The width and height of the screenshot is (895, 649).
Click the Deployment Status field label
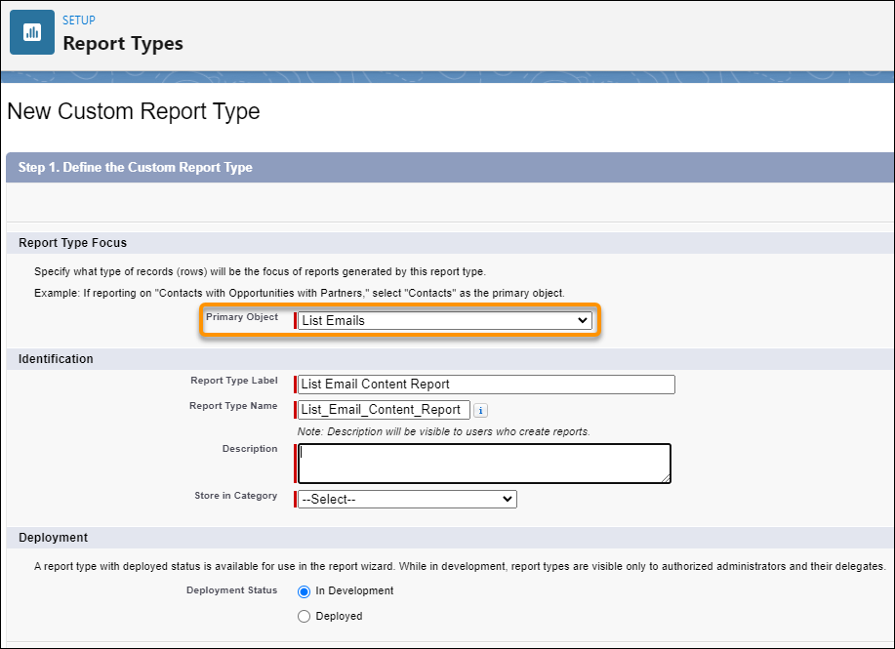(231, 590)
